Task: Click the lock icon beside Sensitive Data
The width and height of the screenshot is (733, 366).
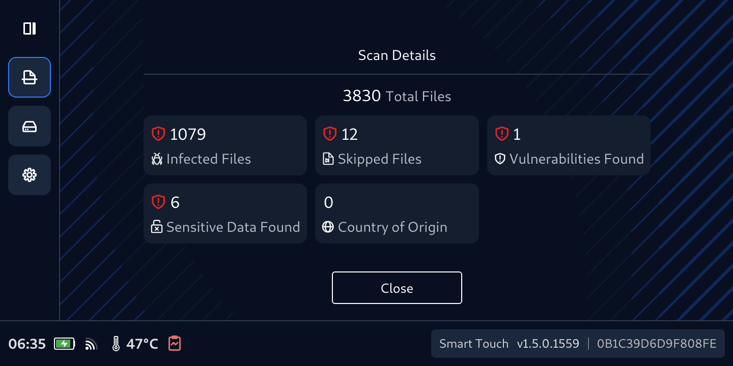Action: [x=157, y=227]
